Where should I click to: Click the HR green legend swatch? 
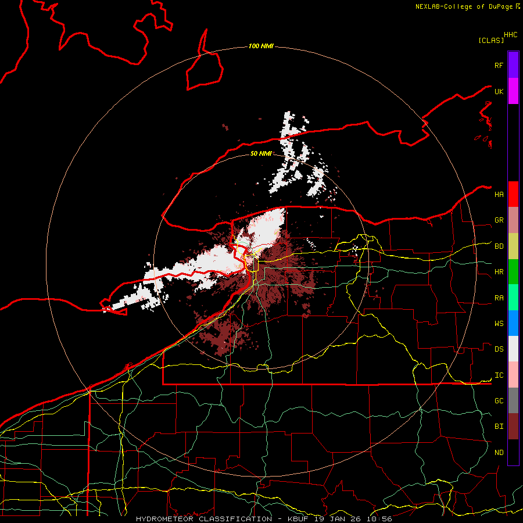click(x=513, y=272)
